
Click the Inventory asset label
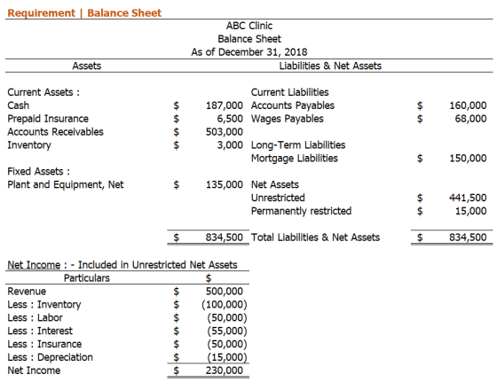29,145
